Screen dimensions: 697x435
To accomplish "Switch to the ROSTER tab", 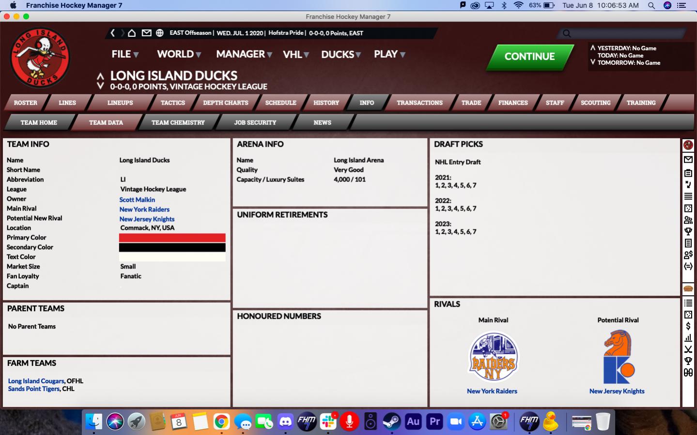I will tap(25, 103).
